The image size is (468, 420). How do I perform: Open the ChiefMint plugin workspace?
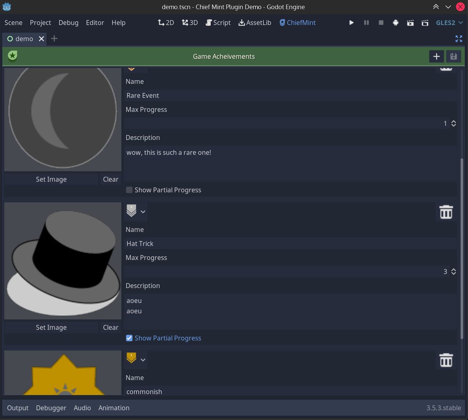pos(298,23)
